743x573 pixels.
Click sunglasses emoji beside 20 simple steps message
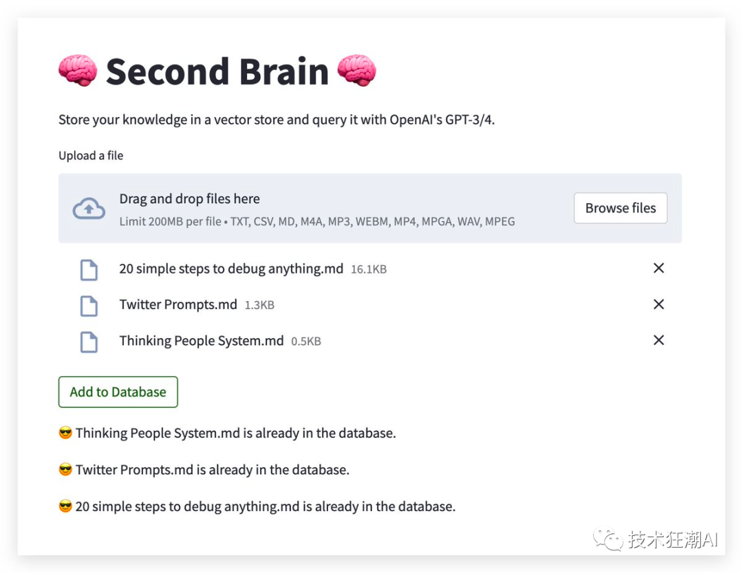tap(65, 507)
